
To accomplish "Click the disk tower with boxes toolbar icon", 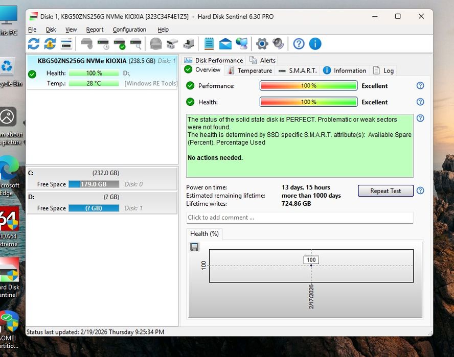I will [189, 44].
